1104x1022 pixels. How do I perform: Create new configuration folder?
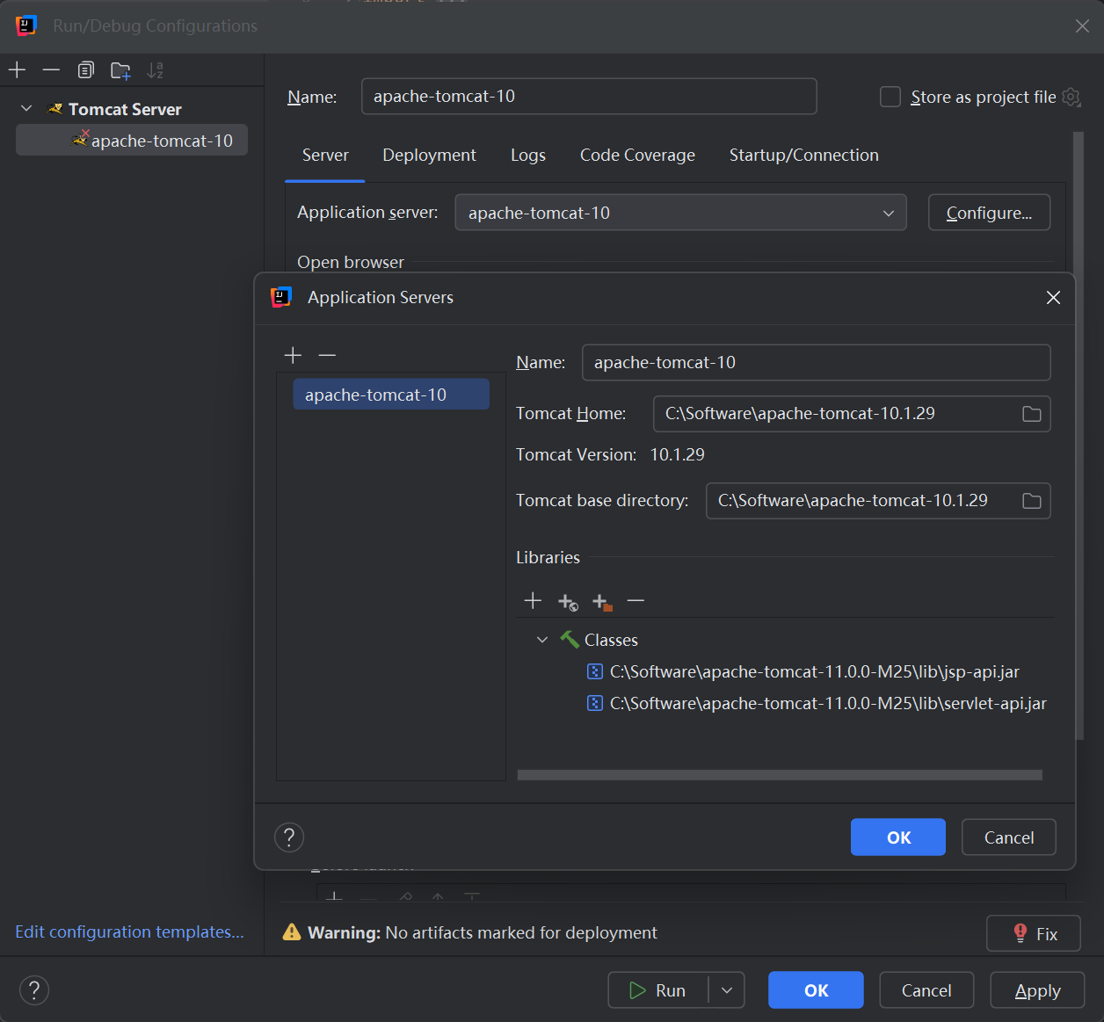click(x=120, y=70)
